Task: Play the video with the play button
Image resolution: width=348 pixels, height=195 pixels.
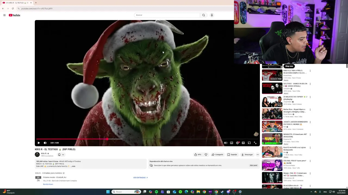Action: [x=39, y=143]
